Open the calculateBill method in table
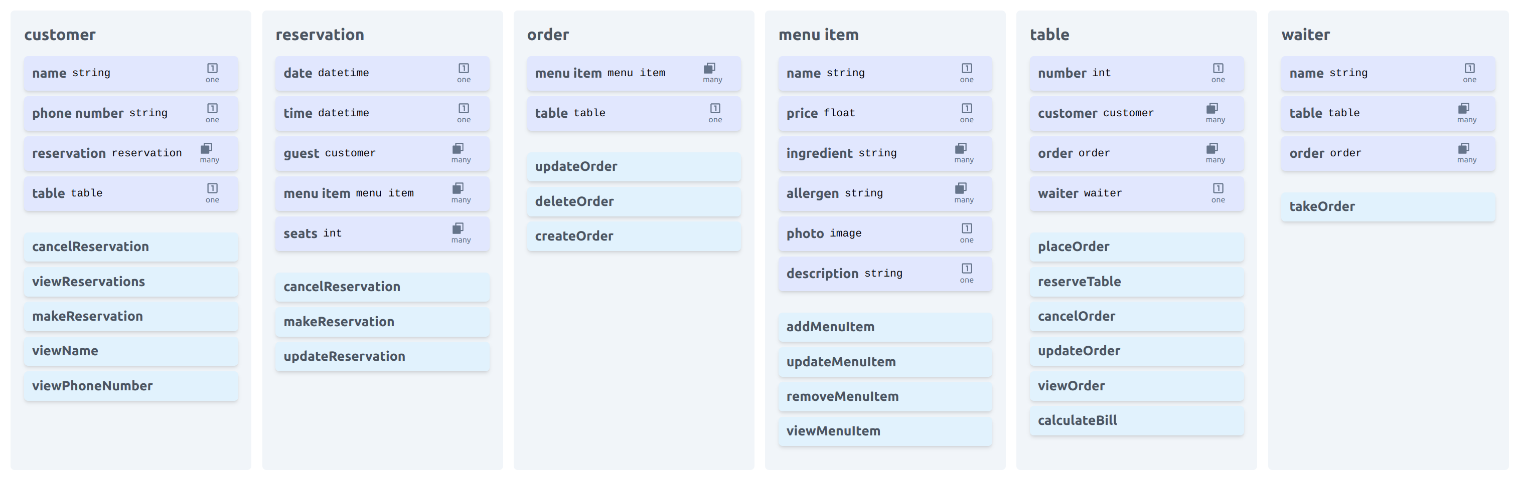The height and width of the screenshot is (478, 1515). 1137,421
